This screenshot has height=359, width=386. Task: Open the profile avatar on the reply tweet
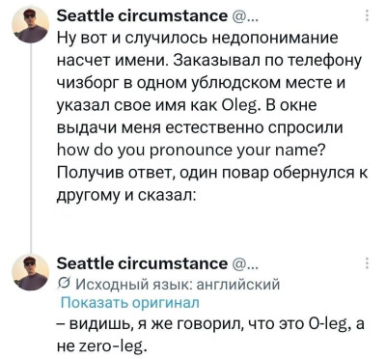[x=31, y=272]
